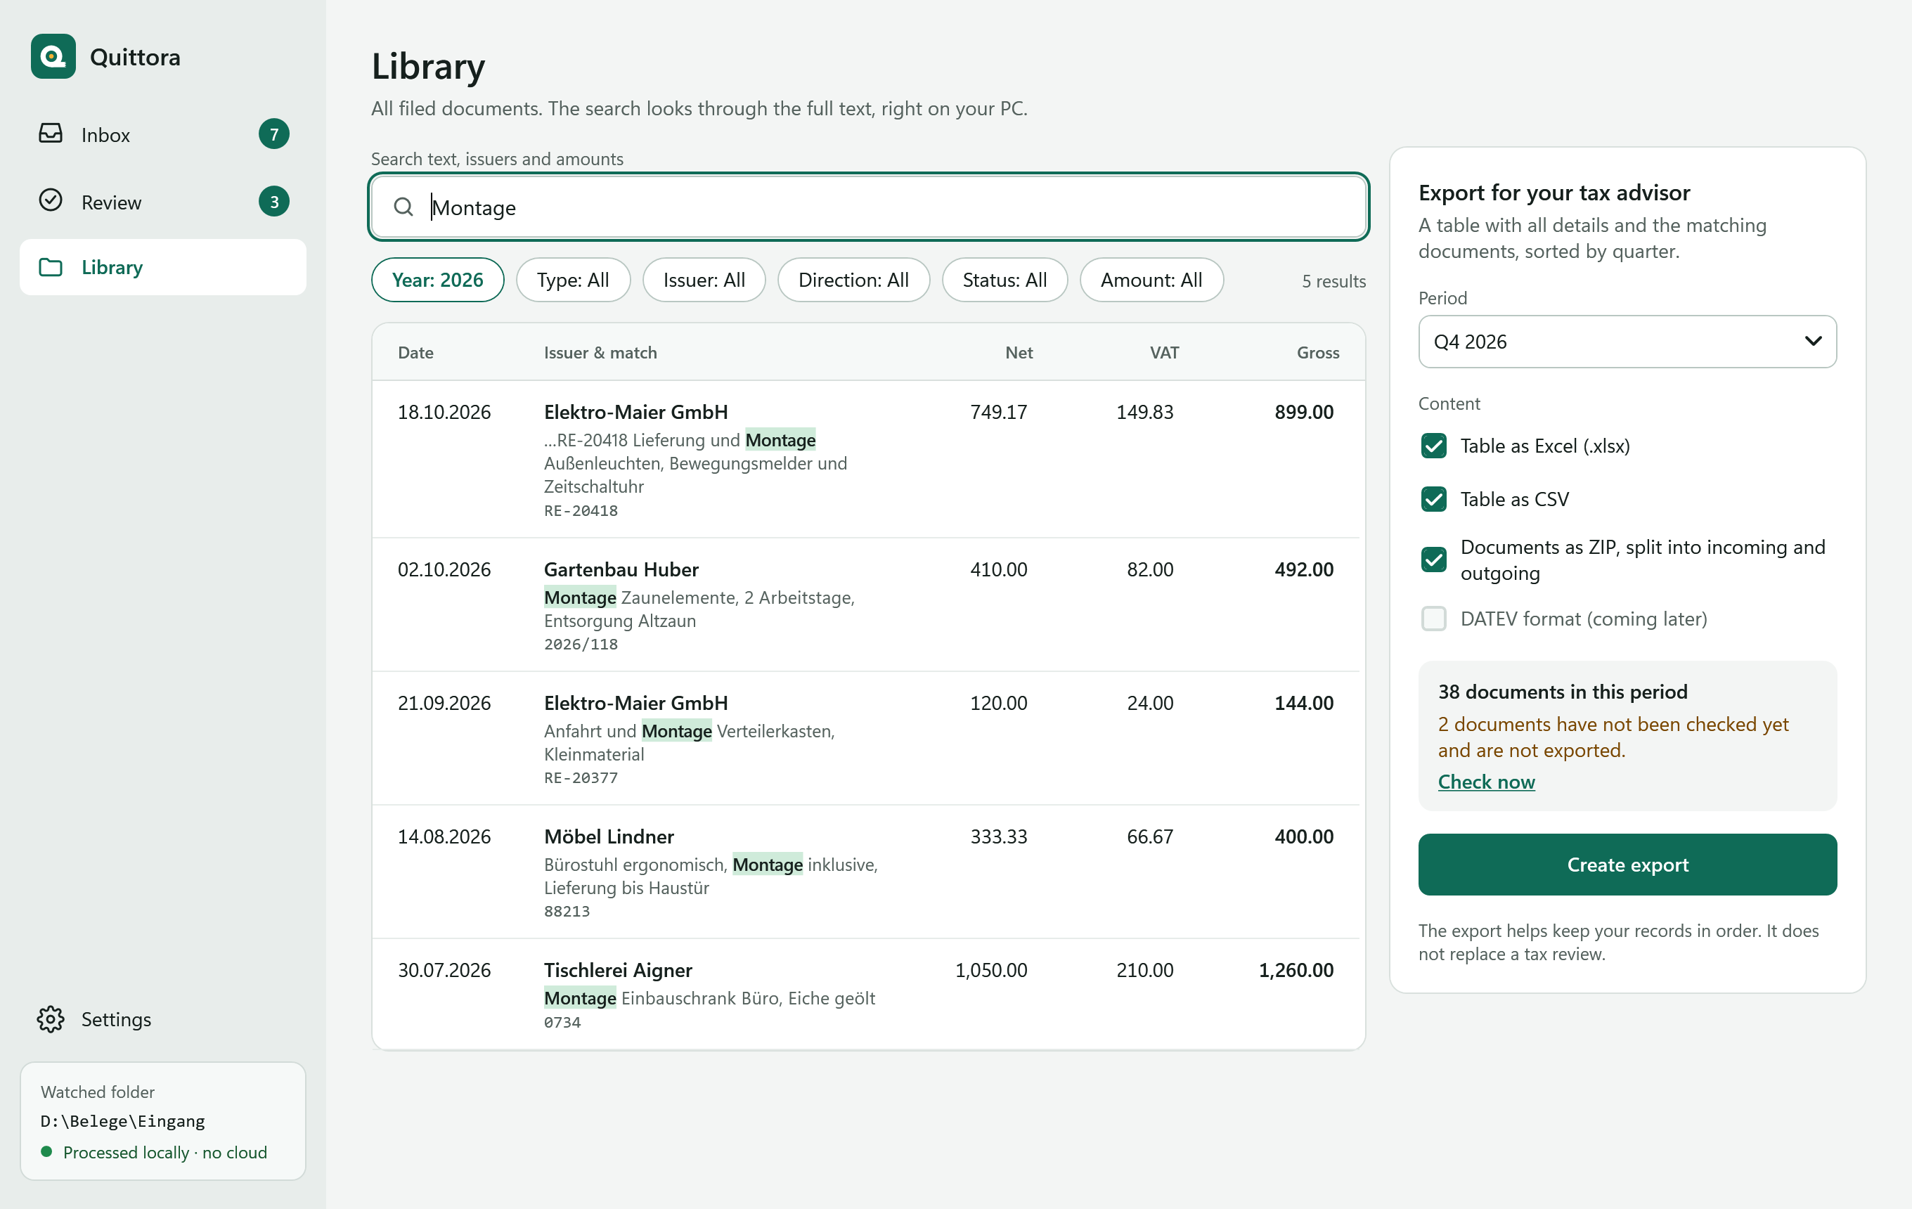Click the Check now link
Viewport: 1912px width, 1209px height.
point(1487,782)
